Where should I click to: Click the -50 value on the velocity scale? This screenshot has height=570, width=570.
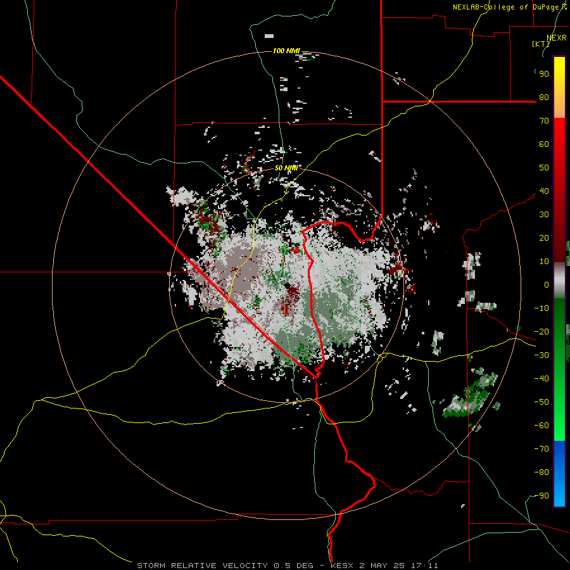tap(541, 402)
